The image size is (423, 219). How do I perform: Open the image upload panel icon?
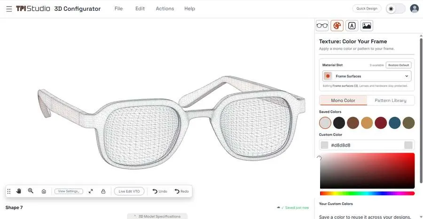pos(367,26)
